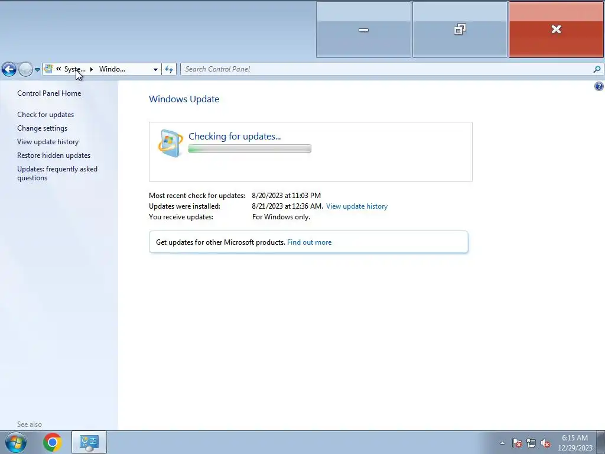
Task: Minimize the Windows Update window
Action: pos(363,30)
